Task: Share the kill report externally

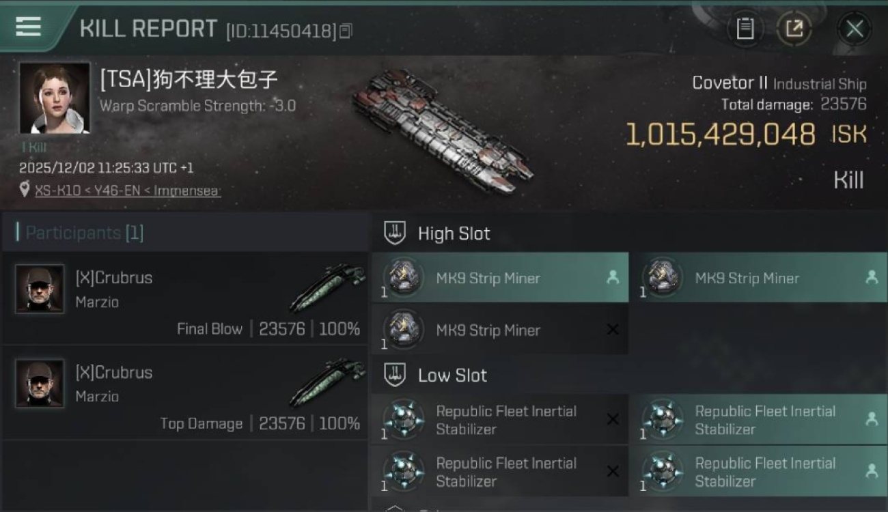Action: [x=794, y=29]
